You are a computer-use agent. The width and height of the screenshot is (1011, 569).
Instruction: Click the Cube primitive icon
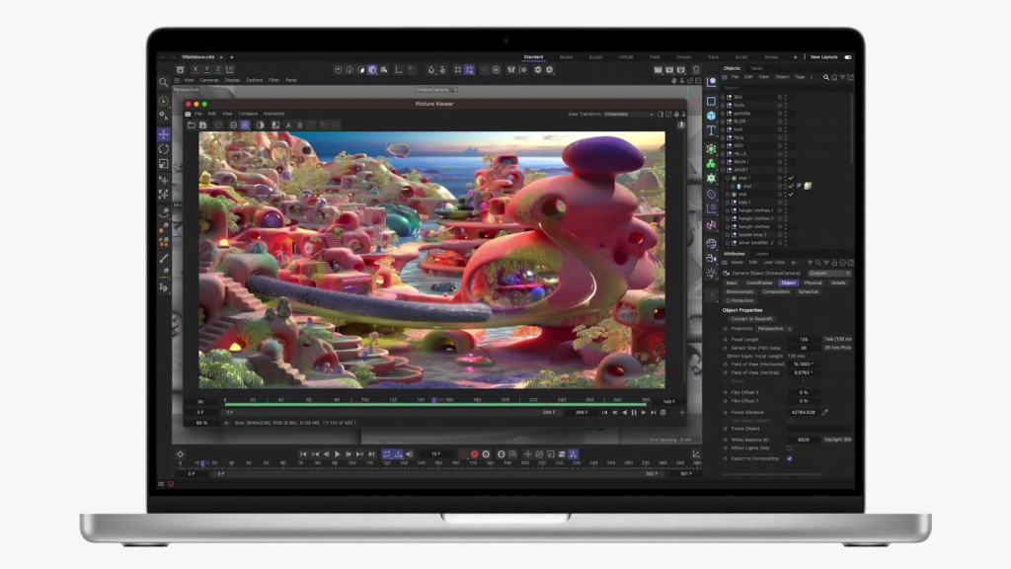coord(711,116)
